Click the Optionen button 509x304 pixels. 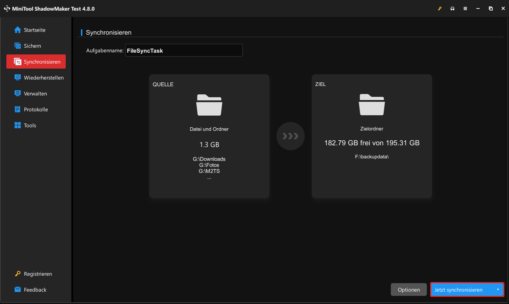(409, 290)
